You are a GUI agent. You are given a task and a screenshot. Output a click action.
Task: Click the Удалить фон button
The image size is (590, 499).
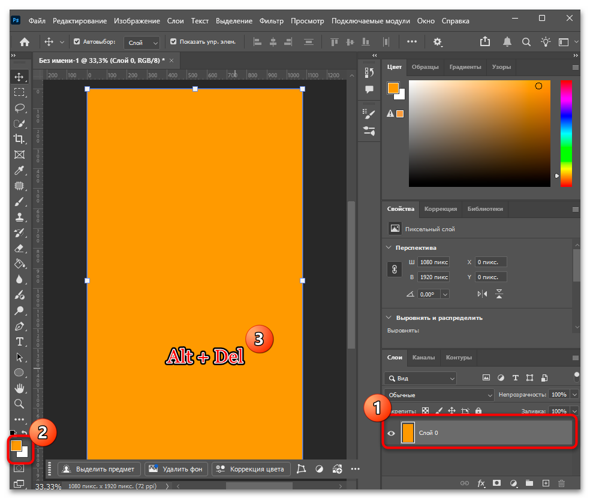point(176,469)
